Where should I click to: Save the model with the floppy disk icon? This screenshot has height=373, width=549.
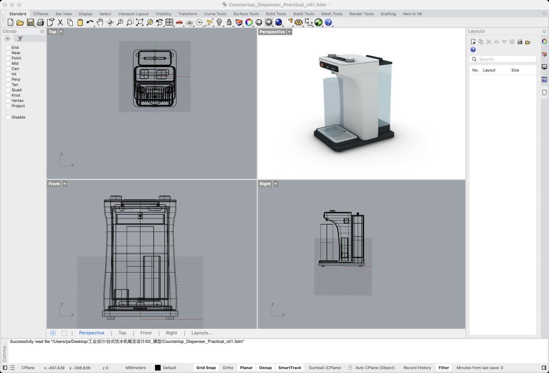click(30, 22)
